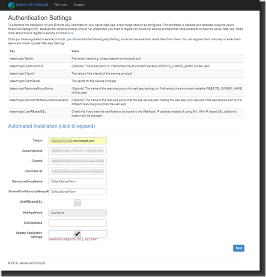The image size is (266, 277).
Task: Open the Azure Let's Encrypt home link
Action: coord(32,5)
